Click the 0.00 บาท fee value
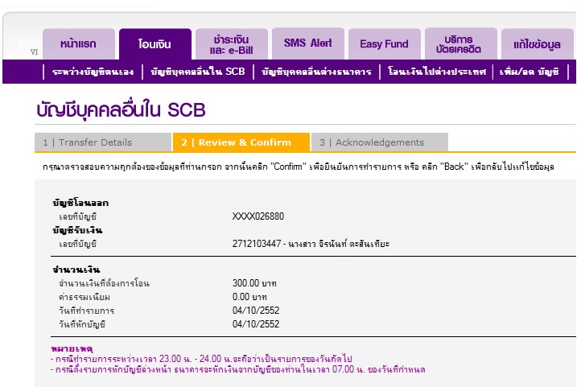577x387 pixels. (249, 297)
